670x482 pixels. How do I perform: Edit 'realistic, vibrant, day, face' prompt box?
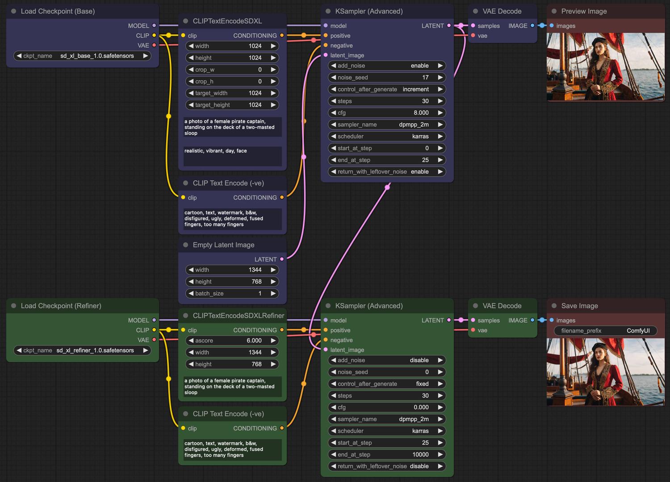click(x=232, y=156)
